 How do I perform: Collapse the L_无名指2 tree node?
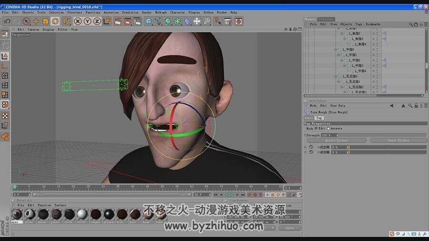click(x=342, y=87)
